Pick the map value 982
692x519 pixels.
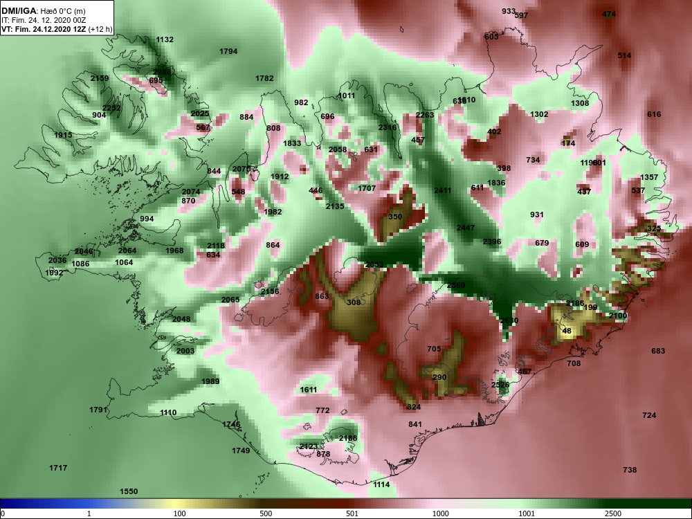(x=301, y=102)
